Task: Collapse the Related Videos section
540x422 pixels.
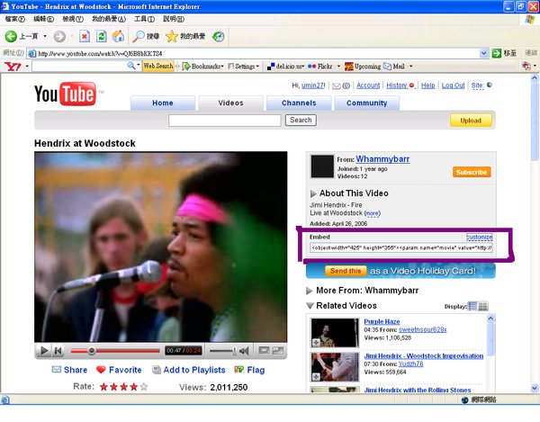Action: [x=310, y=306]
